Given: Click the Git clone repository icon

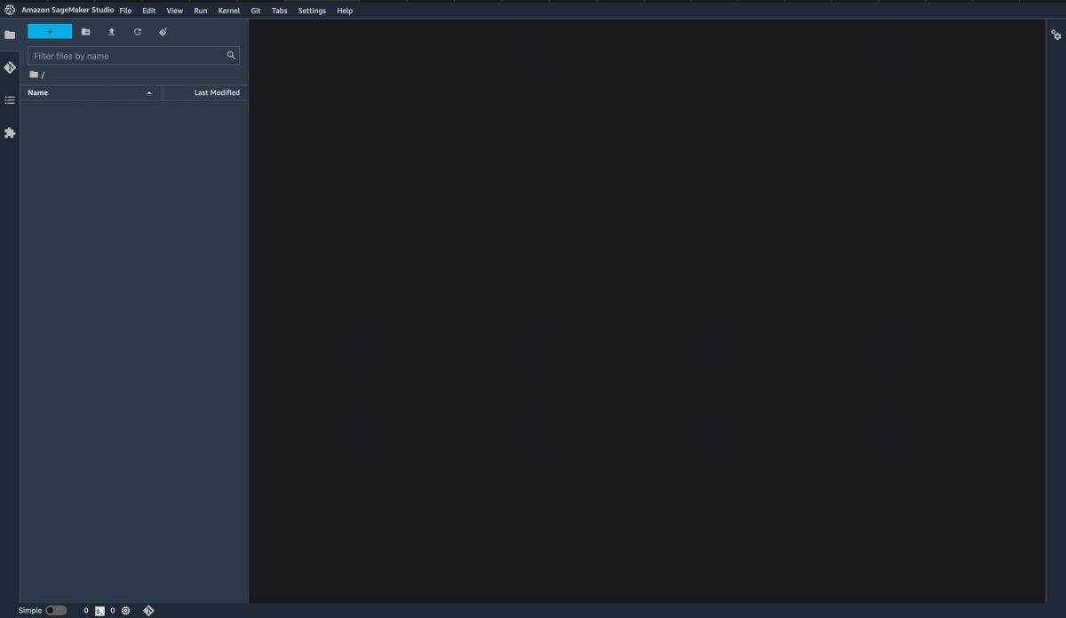Looking at the screenshot, I should tap(163, 32).
